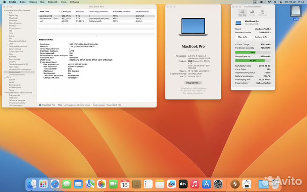Open Contacts app in the Dock
This screenshot has height=192, width=307.
coord(136,184)
